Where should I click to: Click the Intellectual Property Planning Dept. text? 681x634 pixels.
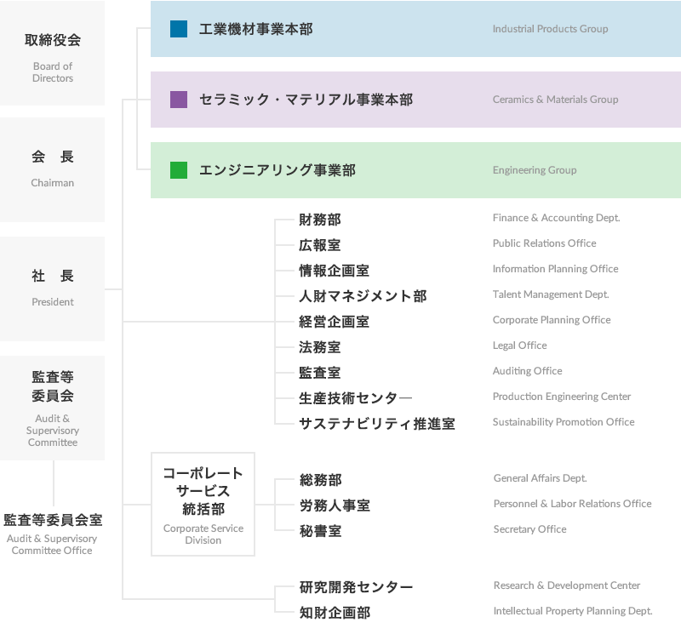coord(573,611)
